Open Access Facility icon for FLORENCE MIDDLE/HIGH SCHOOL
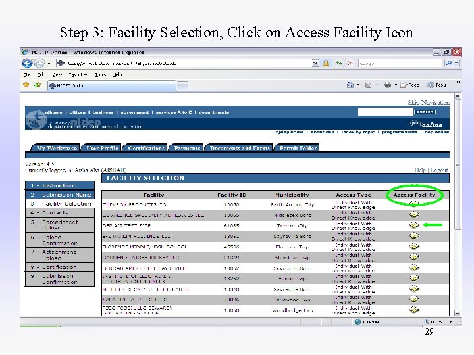Viewport: 474px width, 355px height. (414, 247)
